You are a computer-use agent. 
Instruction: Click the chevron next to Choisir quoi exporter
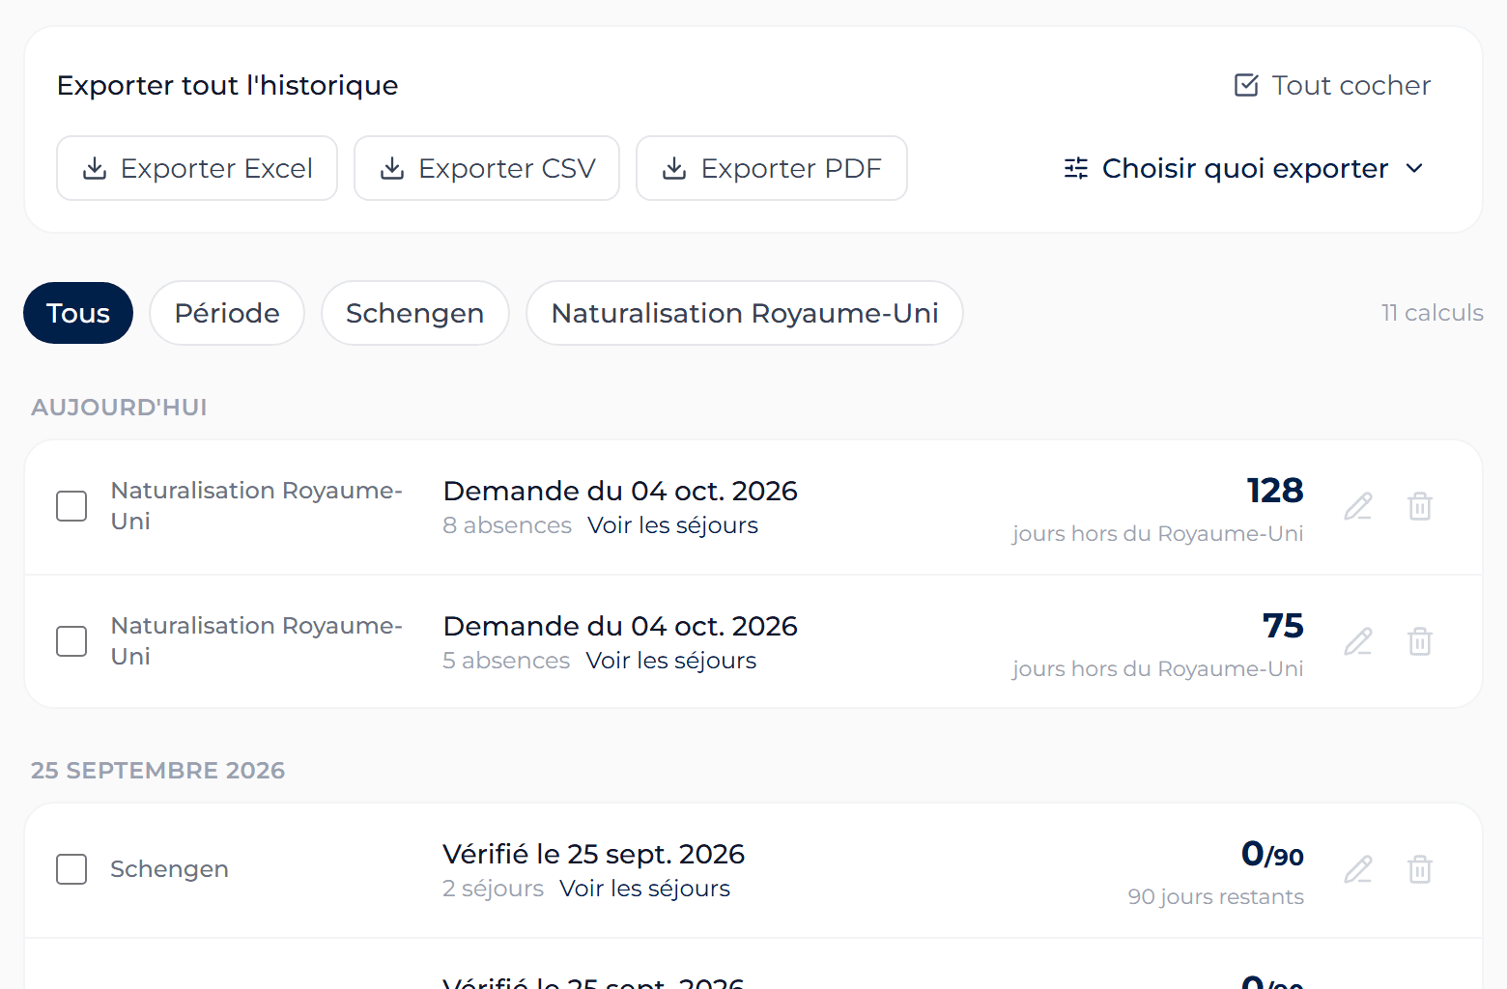click(x=1414, y=168)
